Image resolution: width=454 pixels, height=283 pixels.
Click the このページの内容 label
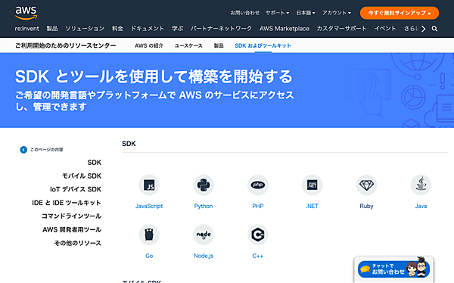tap(47, 150)
